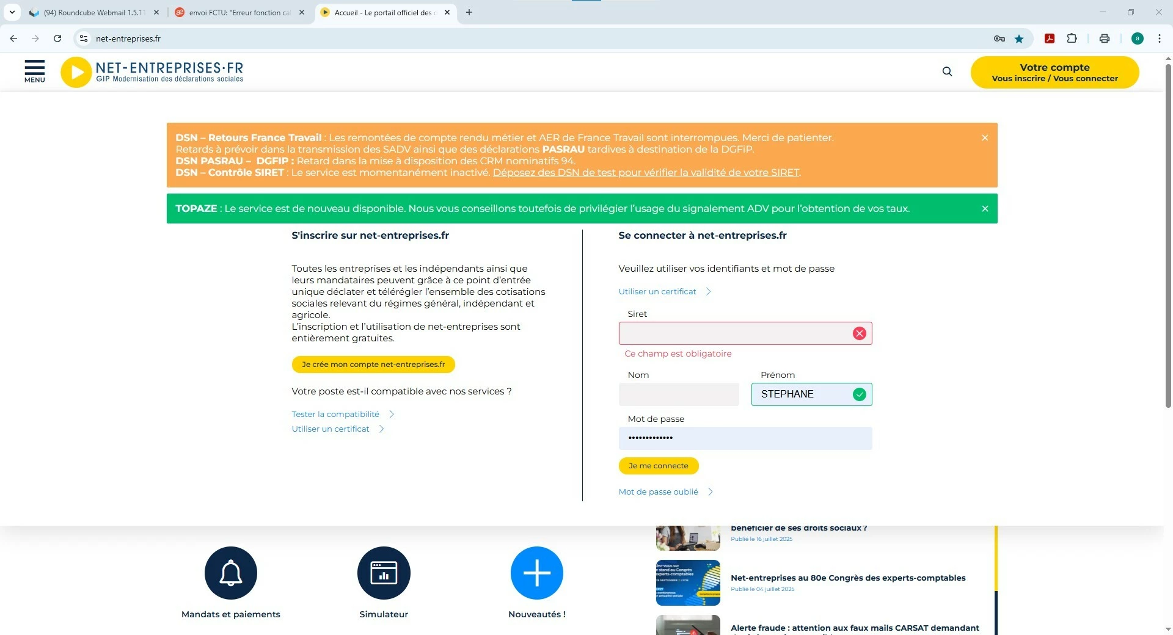Image resolution: width=1173 pixels, height=635 pixels.
Task: Open the Déposez des DSN de test link
Action: coord(646,173)
